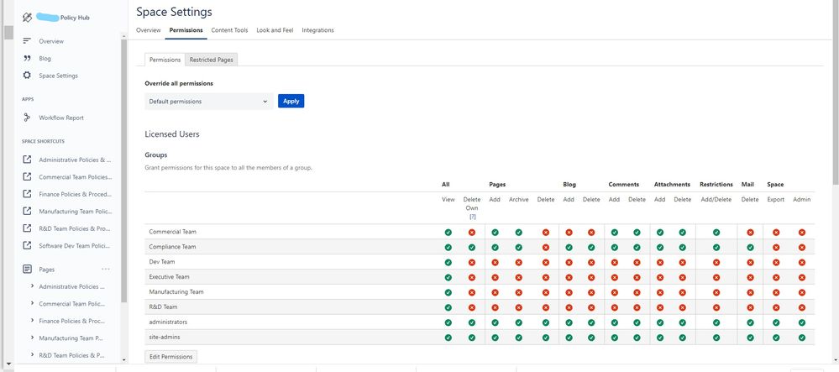Click the Executive Team row label
Viewport: 839px width, 372px height.
[169, 277]
